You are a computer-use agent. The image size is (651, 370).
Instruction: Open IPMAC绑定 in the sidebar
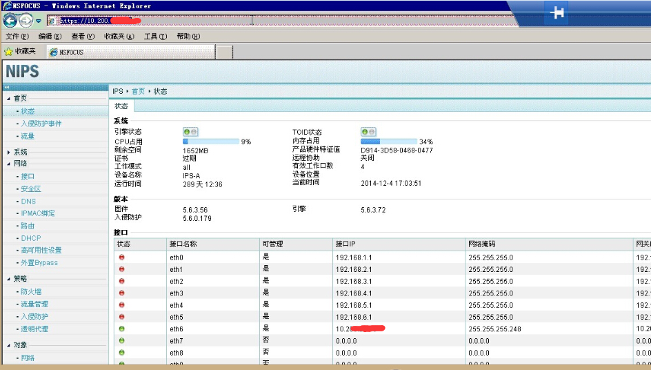pyautogui.click(x=38, y=213)
